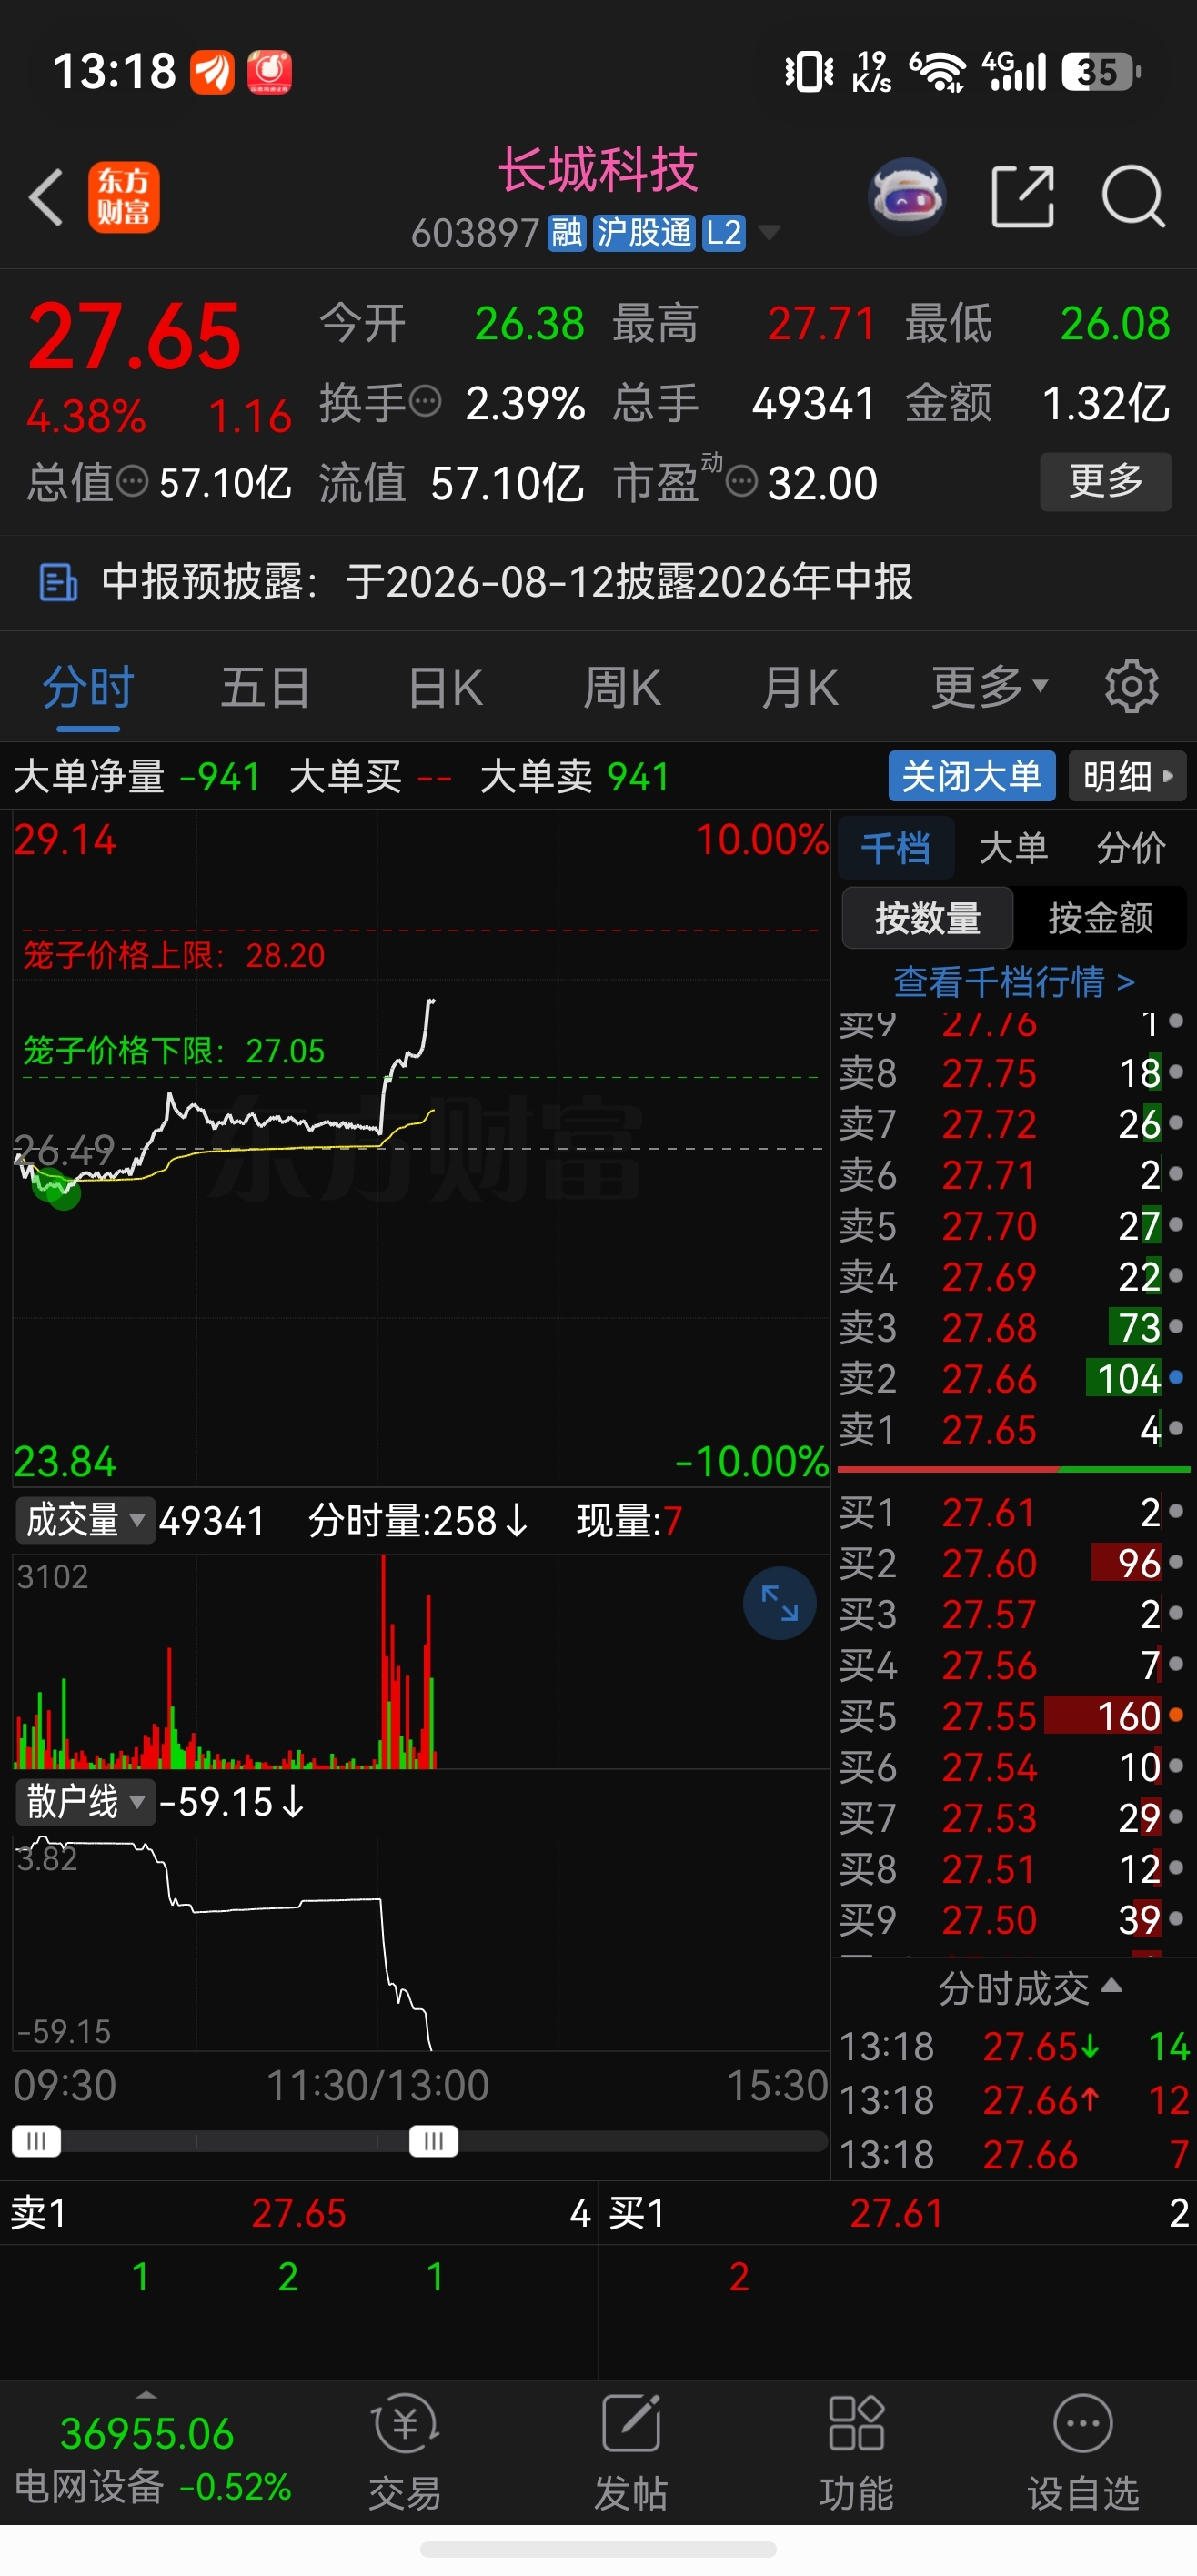The height and width of the screenshot is (2576, 1197).
Task: Select the 大单 tab
Action: 1013,848
